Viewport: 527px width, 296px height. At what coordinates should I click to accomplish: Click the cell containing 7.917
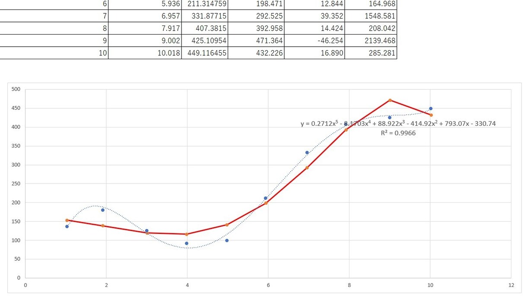[145, 29]
